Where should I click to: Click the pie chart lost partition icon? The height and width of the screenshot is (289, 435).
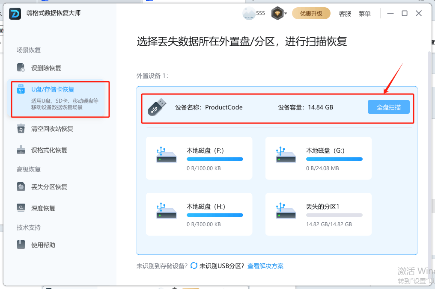[x=21, y=186]
